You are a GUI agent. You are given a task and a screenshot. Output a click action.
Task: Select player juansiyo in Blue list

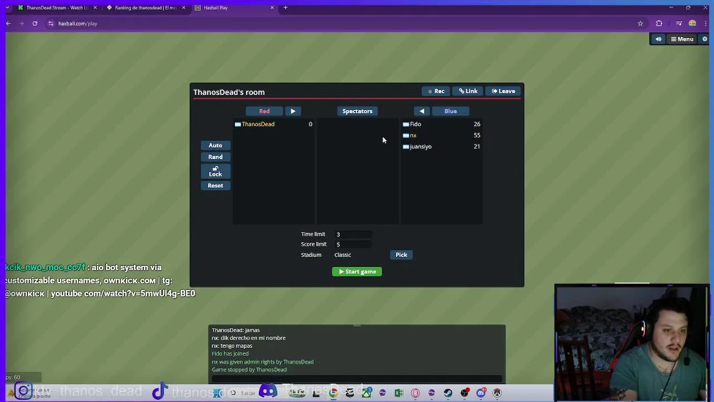click(441, 146)
